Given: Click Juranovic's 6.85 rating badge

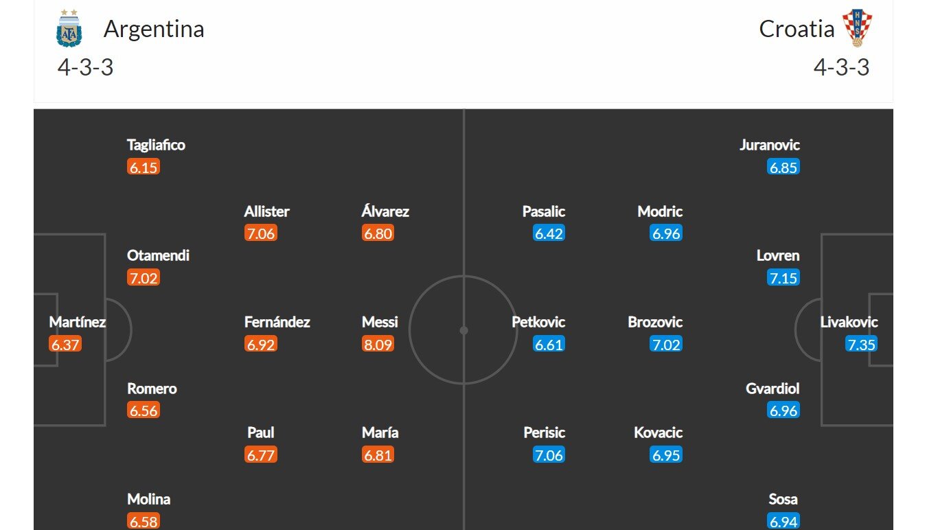Looking at the screenshot, I should pos(783,168).
